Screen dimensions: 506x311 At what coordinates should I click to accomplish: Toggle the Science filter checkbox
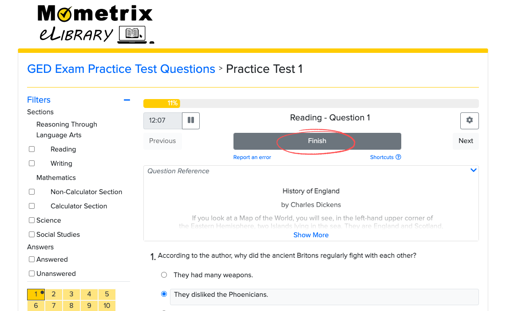[x=32, y=220]
